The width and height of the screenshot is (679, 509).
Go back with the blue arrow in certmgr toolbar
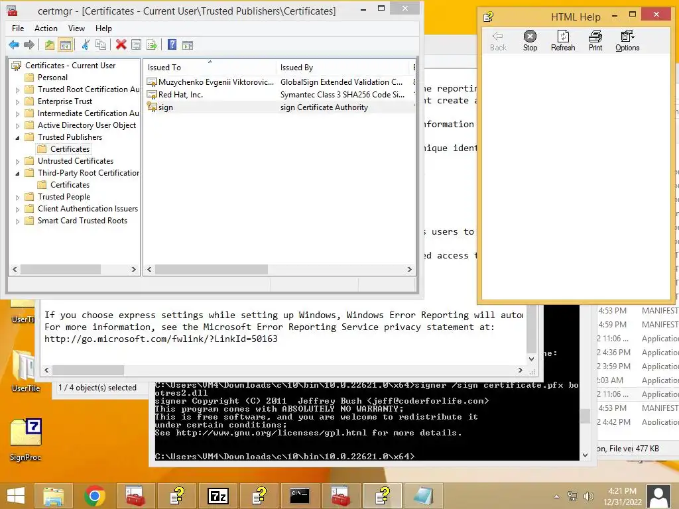(x=14, y=44)
